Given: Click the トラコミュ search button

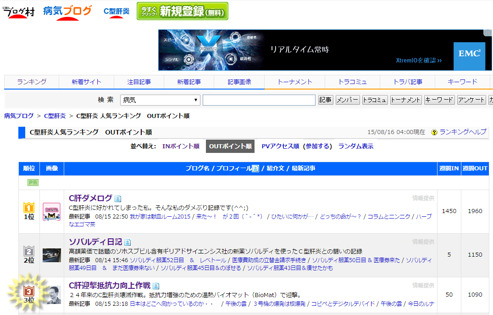Looking at the screenshot, I should pos(375,100).
